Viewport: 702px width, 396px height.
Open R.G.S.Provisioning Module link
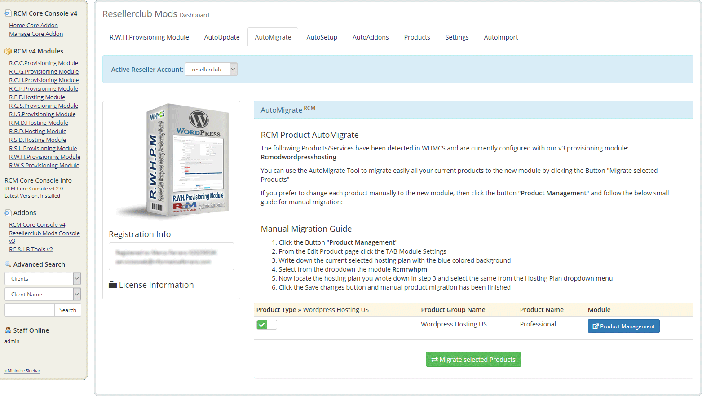pos(44,106)
